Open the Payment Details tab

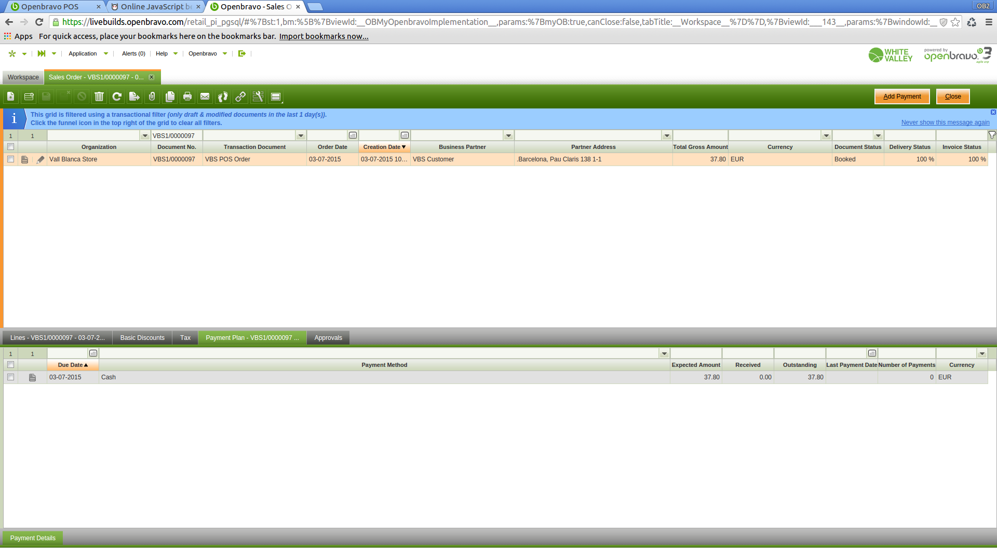(x=33, y=538)
